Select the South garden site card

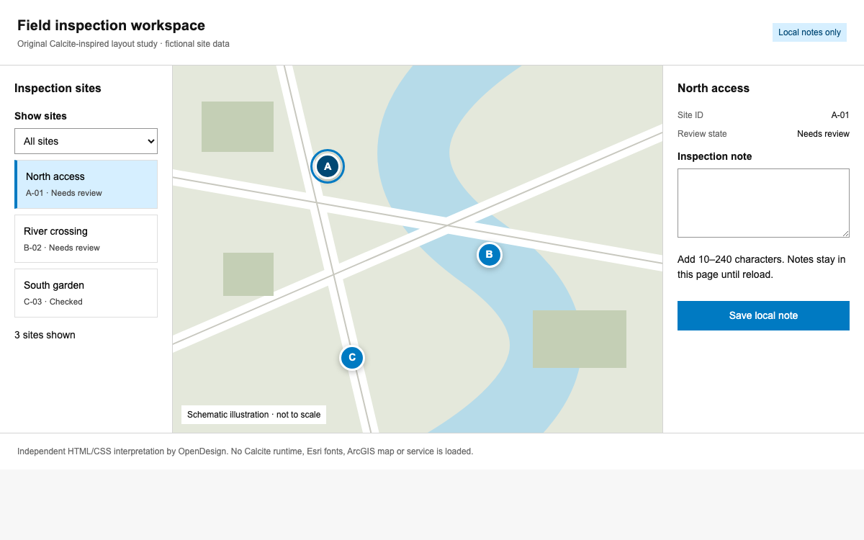pos(86,293)
